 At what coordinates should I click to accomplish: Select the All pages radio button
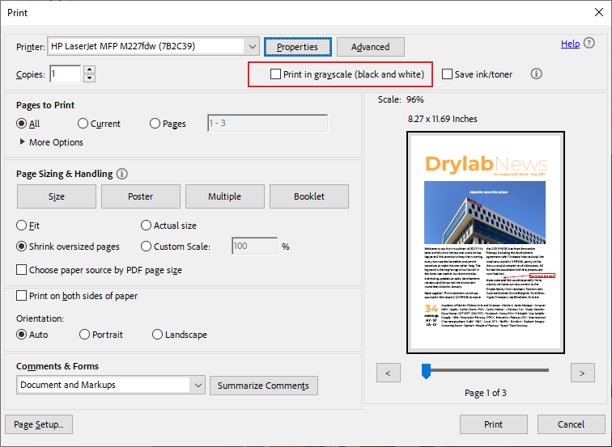22,124
